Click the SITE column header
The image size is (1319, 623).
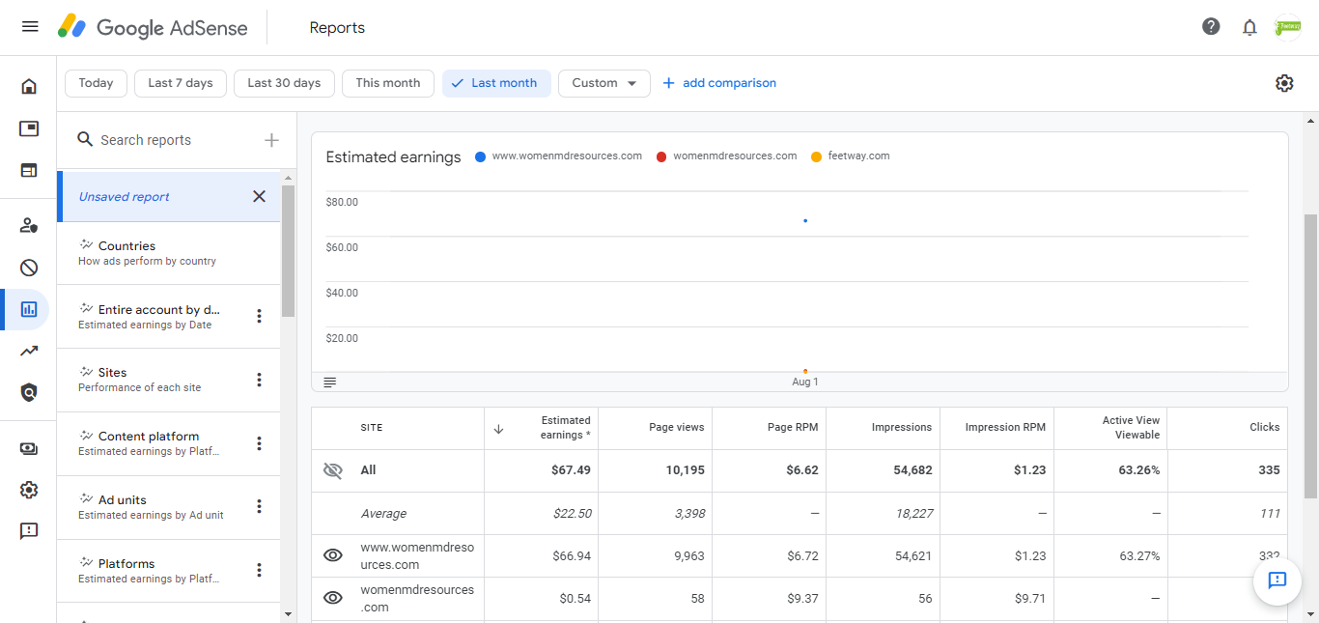[x=372, y=427]
